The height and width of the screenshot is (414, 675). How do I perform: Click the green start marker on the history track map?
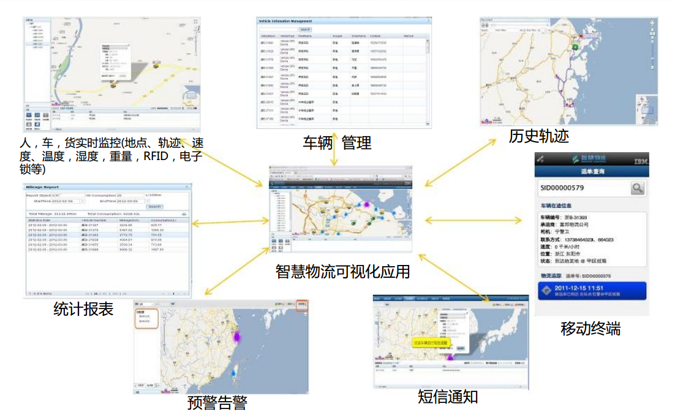(575, 47)
